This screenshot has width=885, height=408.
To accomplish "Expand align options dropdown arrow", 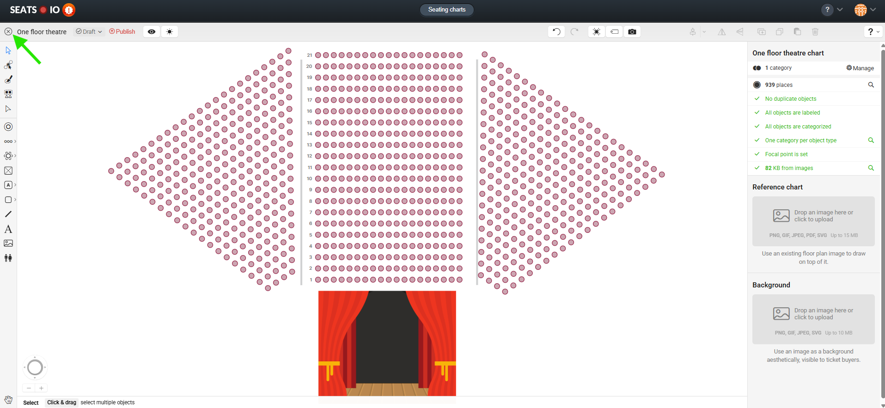I will pos(704,32).
